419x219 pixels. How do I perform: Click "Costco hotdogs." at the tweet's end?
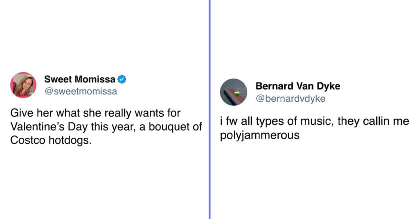click(x=51, y=140)
